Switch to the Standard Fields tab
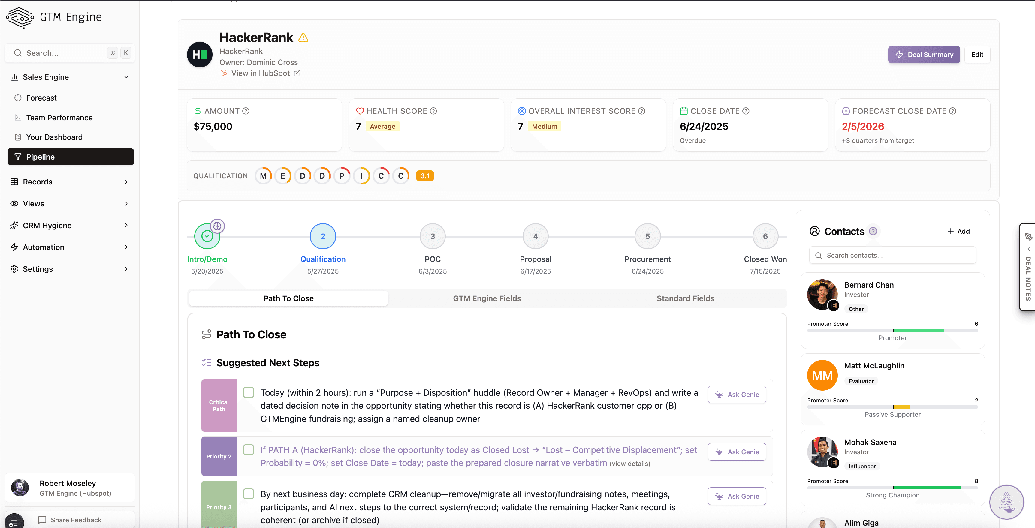 tap(685, 298)
